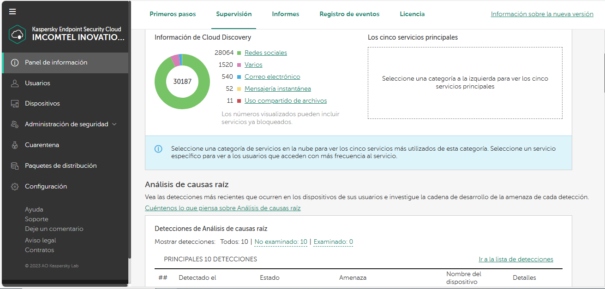Click the Detectado el column header
Viewport: 605px width, 289px height.
click(198, 278)
